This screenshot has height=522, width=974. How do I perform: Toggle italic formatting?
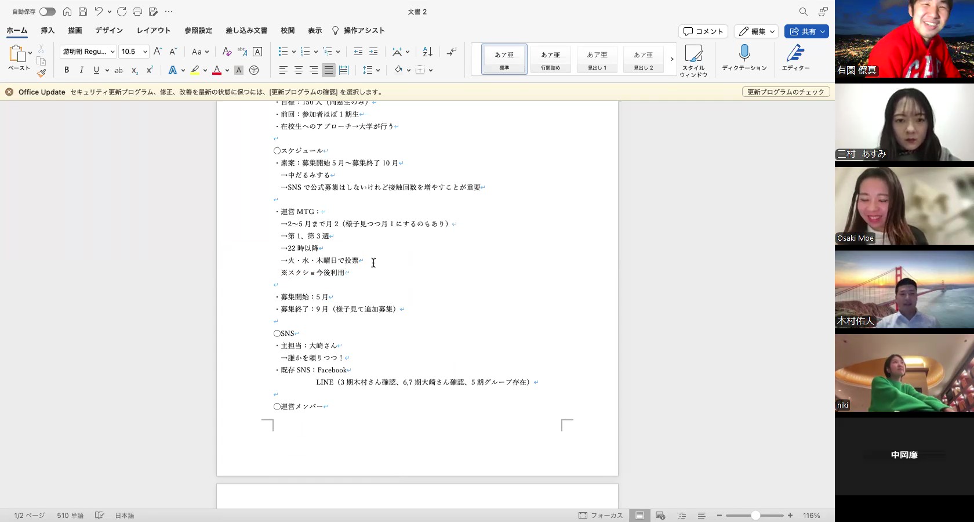81,70
